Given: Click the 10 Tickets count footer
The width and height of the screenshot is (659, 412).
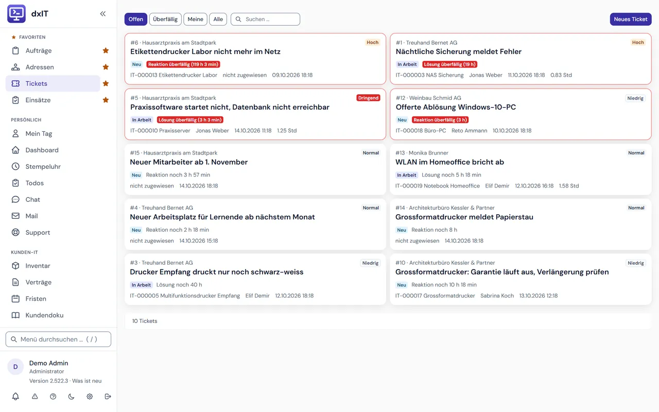Looking at the screenshot, I should 145,321.
